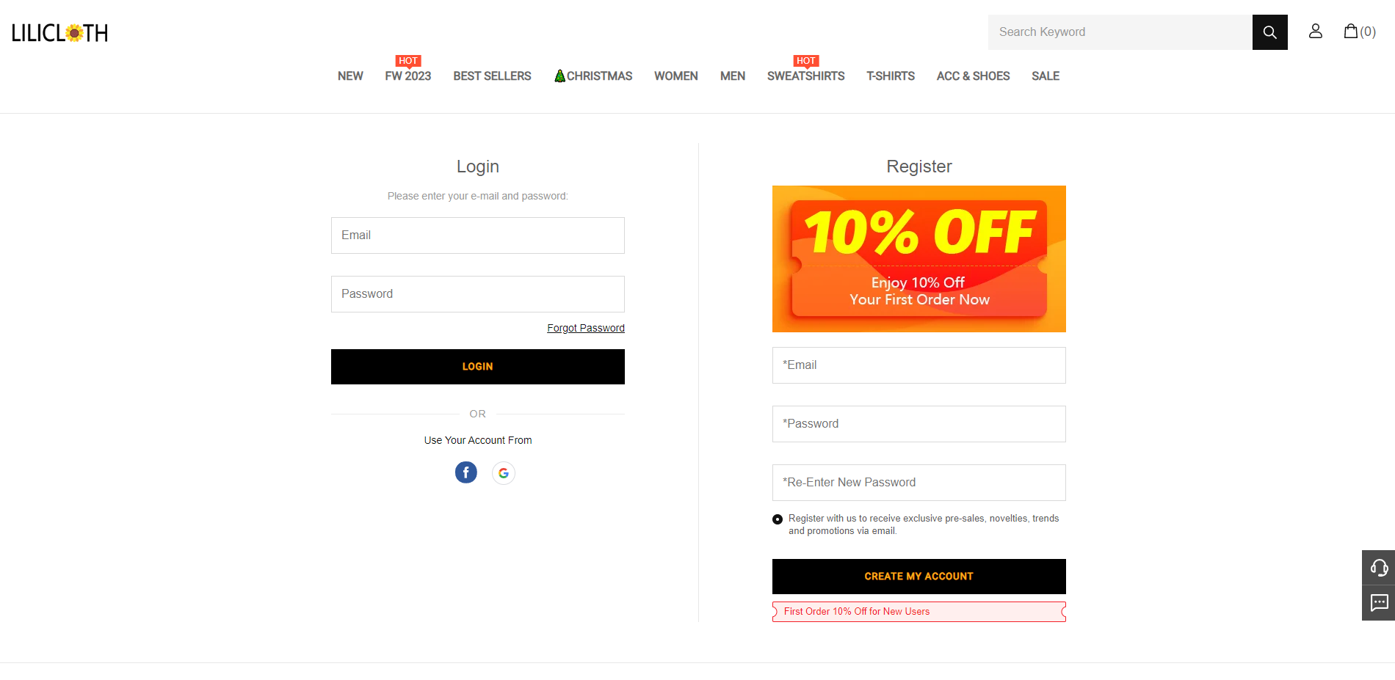1395x680 pixels.
Task: Open the user account icon
Action: pos(1315,31)
